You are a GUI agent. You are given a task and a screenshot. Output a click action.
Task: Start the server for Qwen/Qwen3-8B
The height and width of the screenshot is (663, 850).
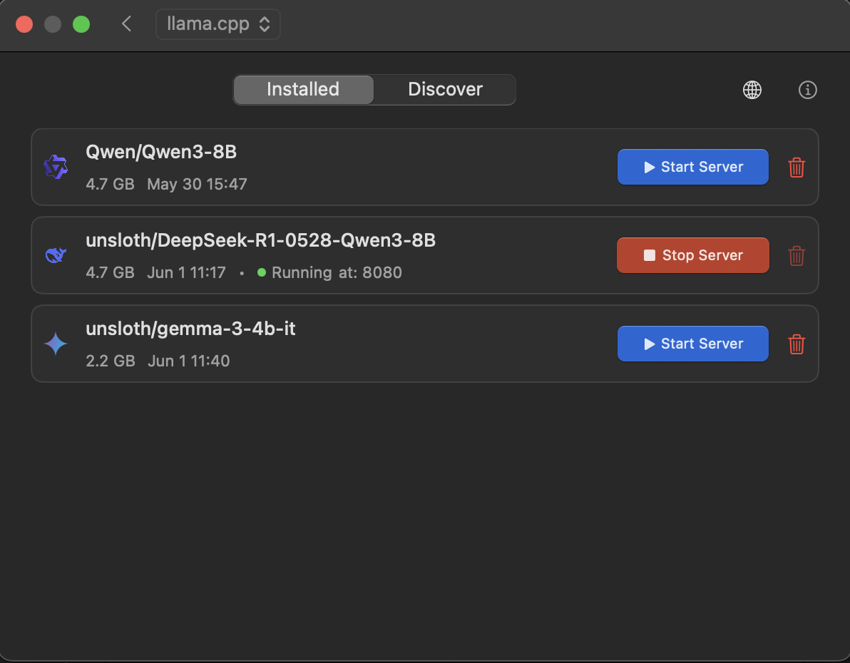point(692,167)
